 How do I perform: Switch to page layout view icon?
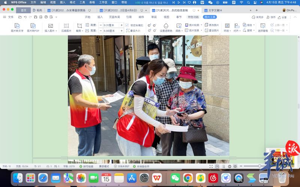[217, 166]
